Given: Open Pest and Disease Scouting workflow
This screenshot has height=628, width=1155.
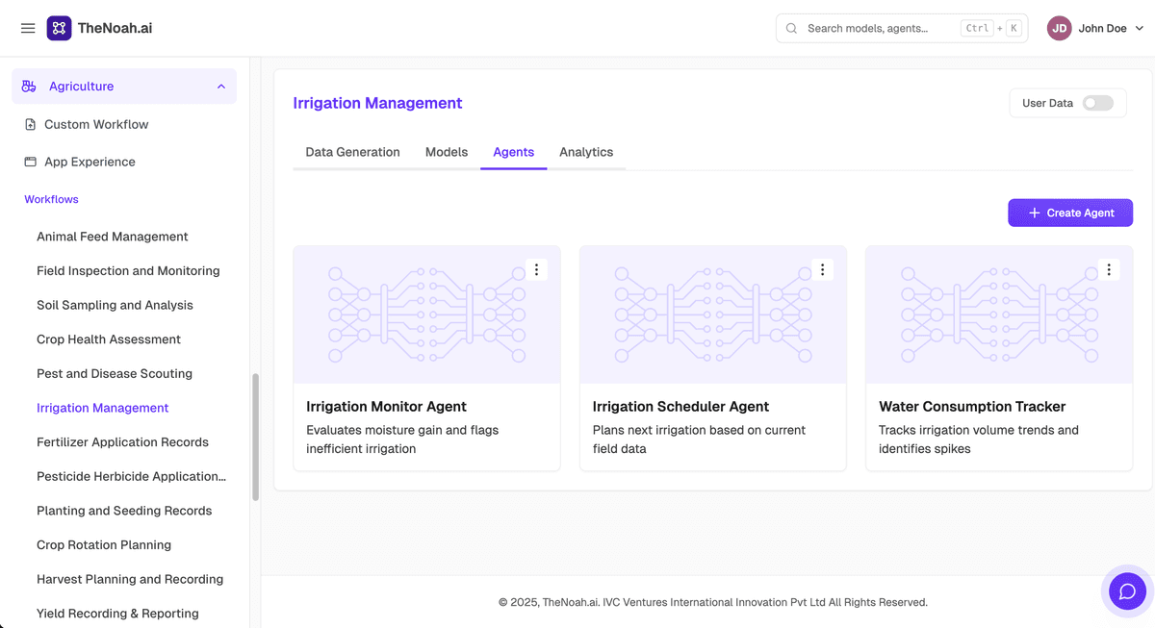Looking at the screenshot, I should point(115,374).
